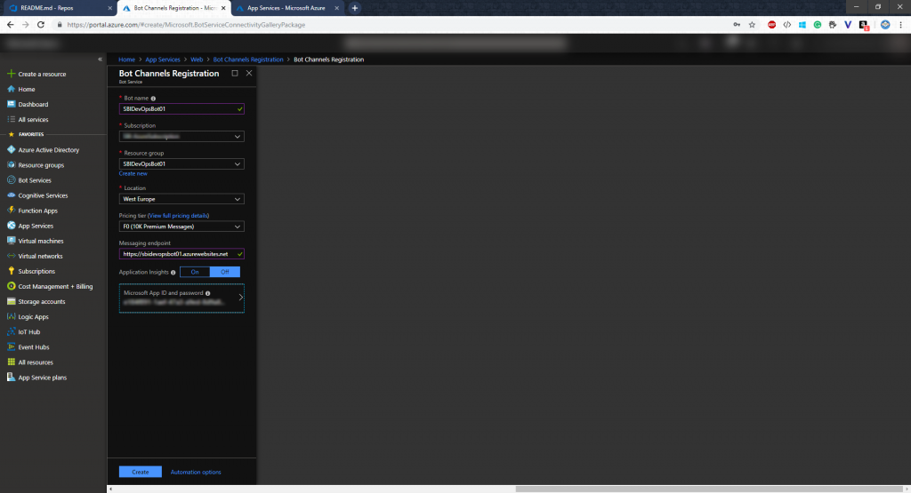Open Subscriptions key icon
The width and height of the screenshot is (911, 493).
coord(11,271)
